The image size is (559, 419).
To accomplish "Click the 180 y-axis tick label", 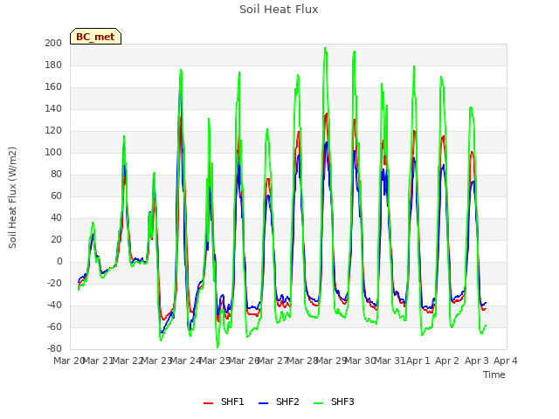I will 53,65.
